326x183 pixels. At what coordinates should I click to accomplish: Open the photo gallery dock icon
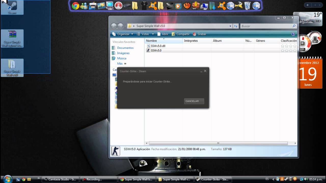[101, 6]
